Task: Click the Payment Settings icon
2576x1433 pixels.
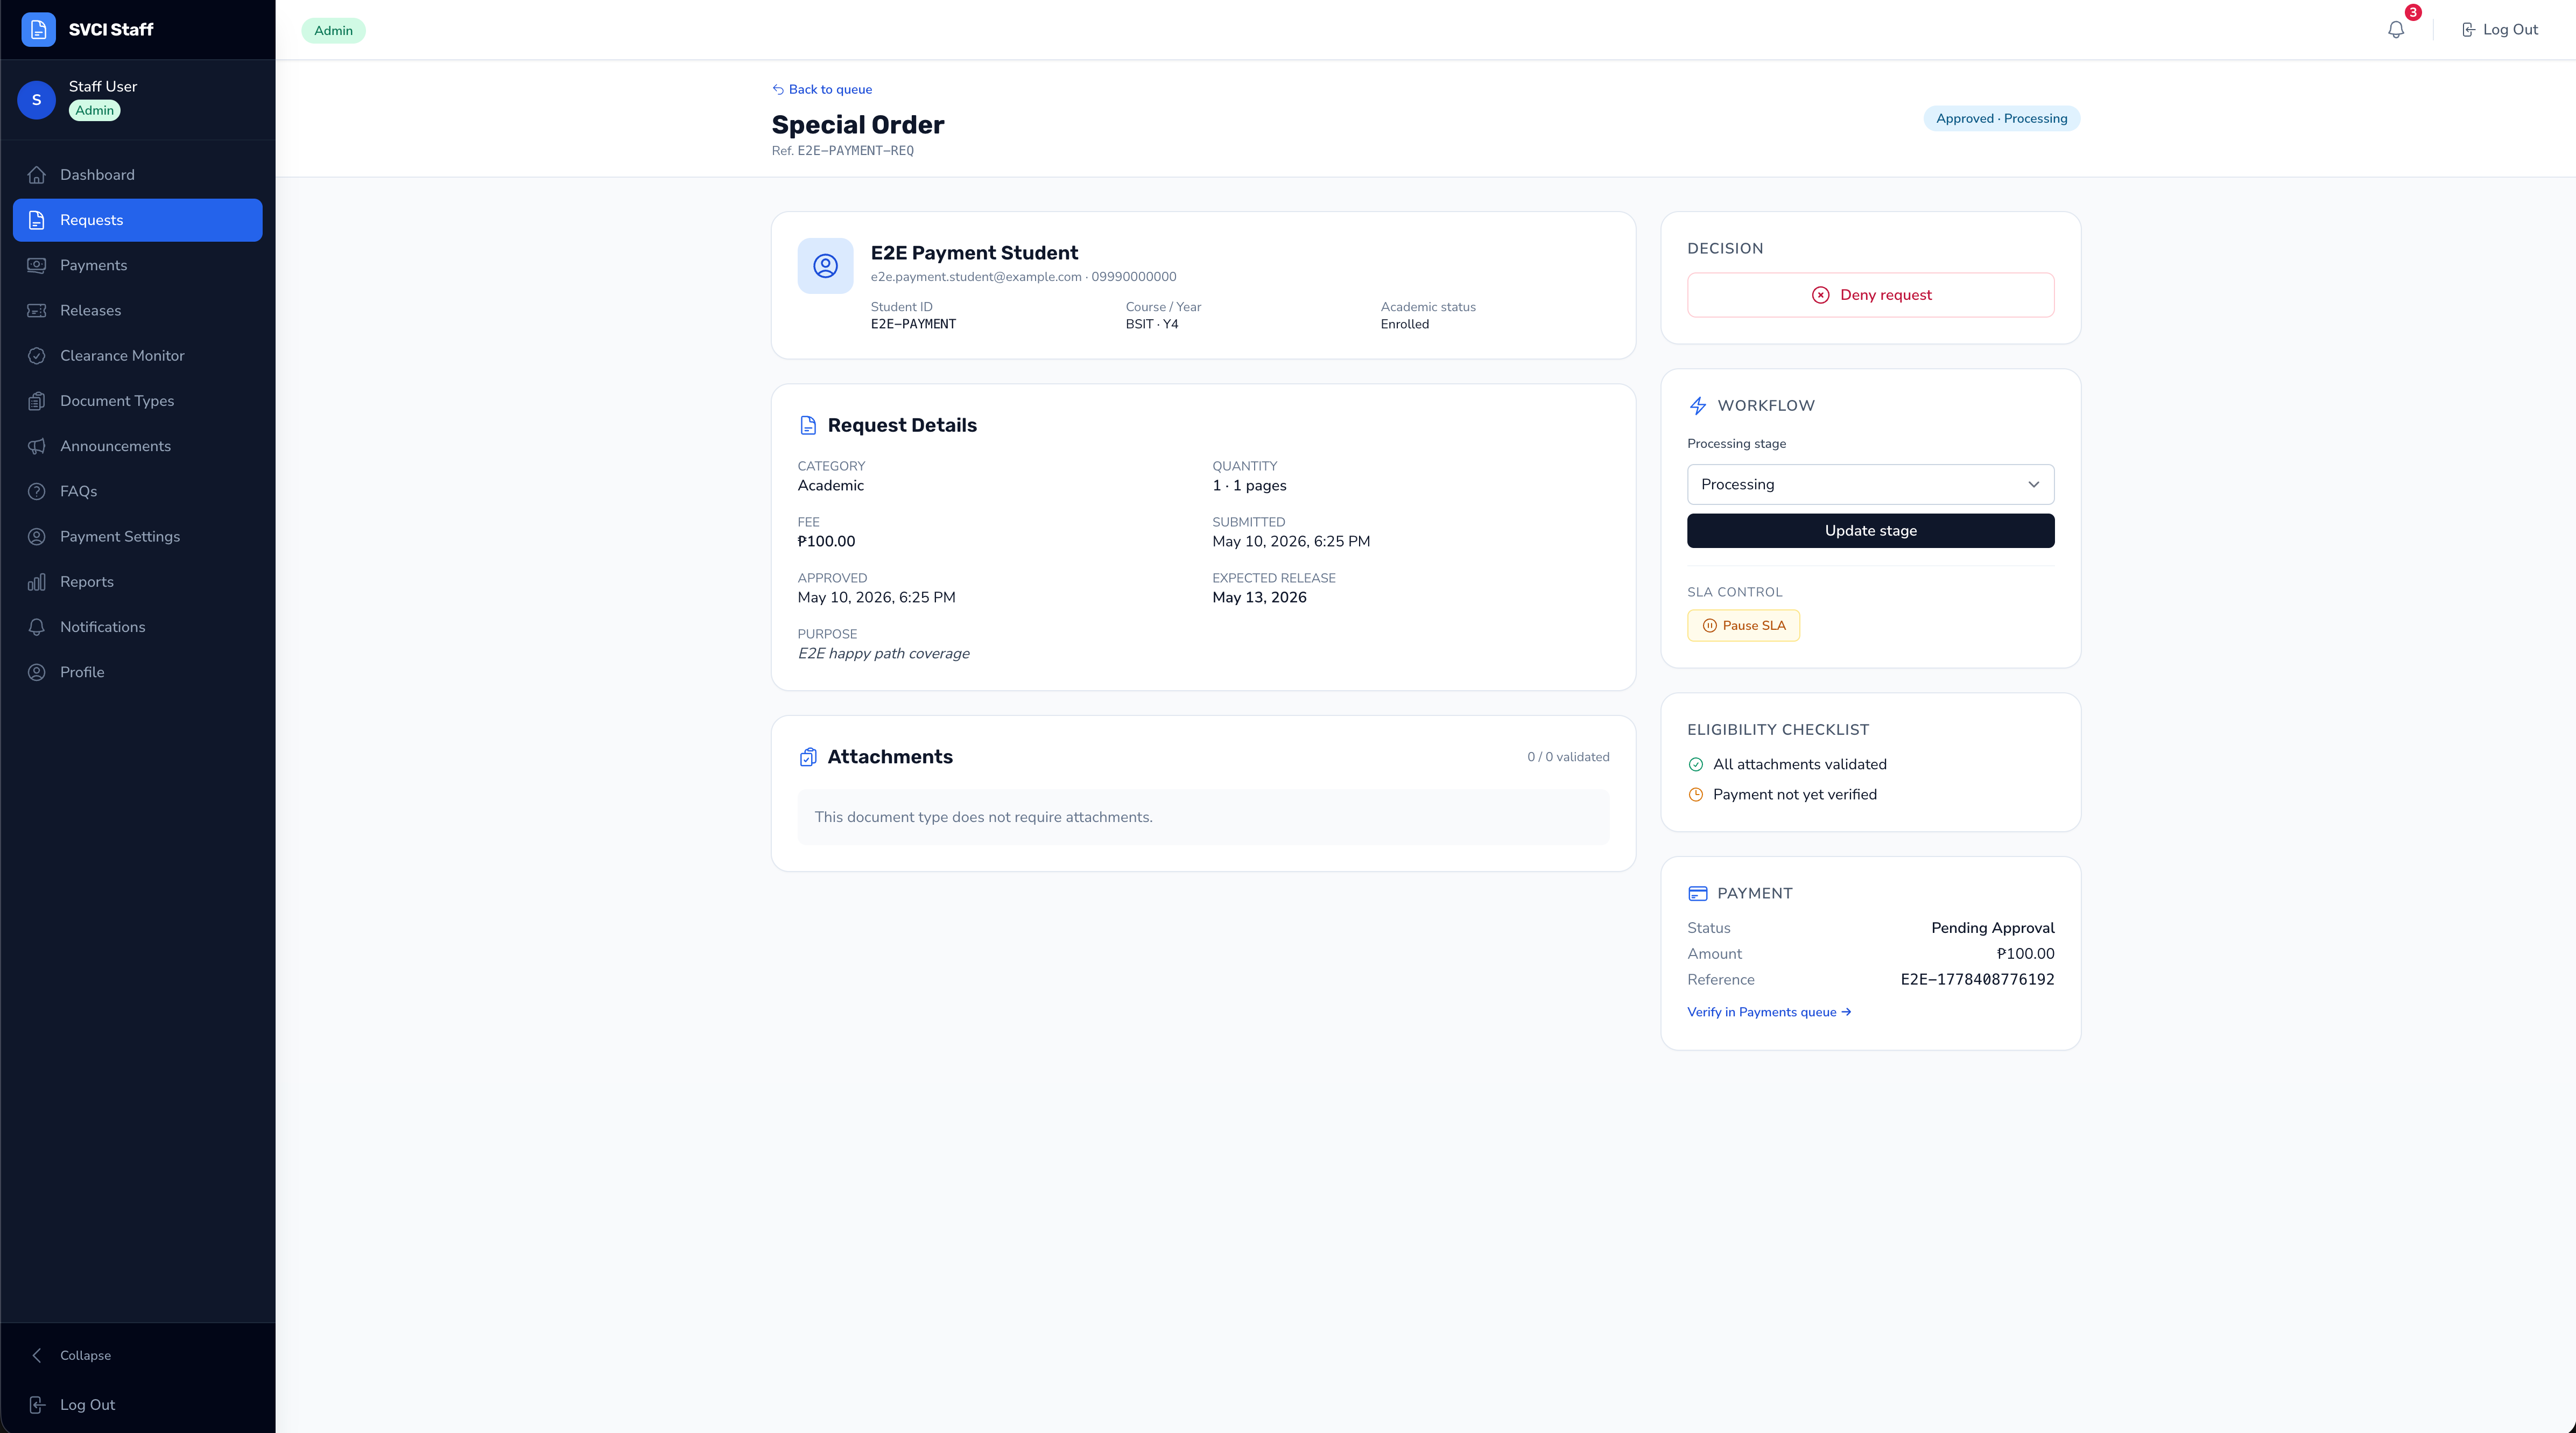Action: [37, 537]
